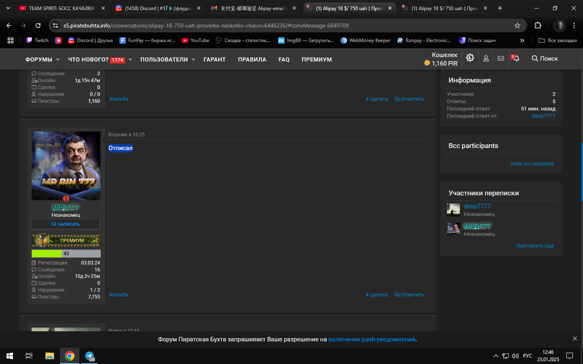Click Invite bcc recipients
583x364 pixels.
[x=532, y=164]
